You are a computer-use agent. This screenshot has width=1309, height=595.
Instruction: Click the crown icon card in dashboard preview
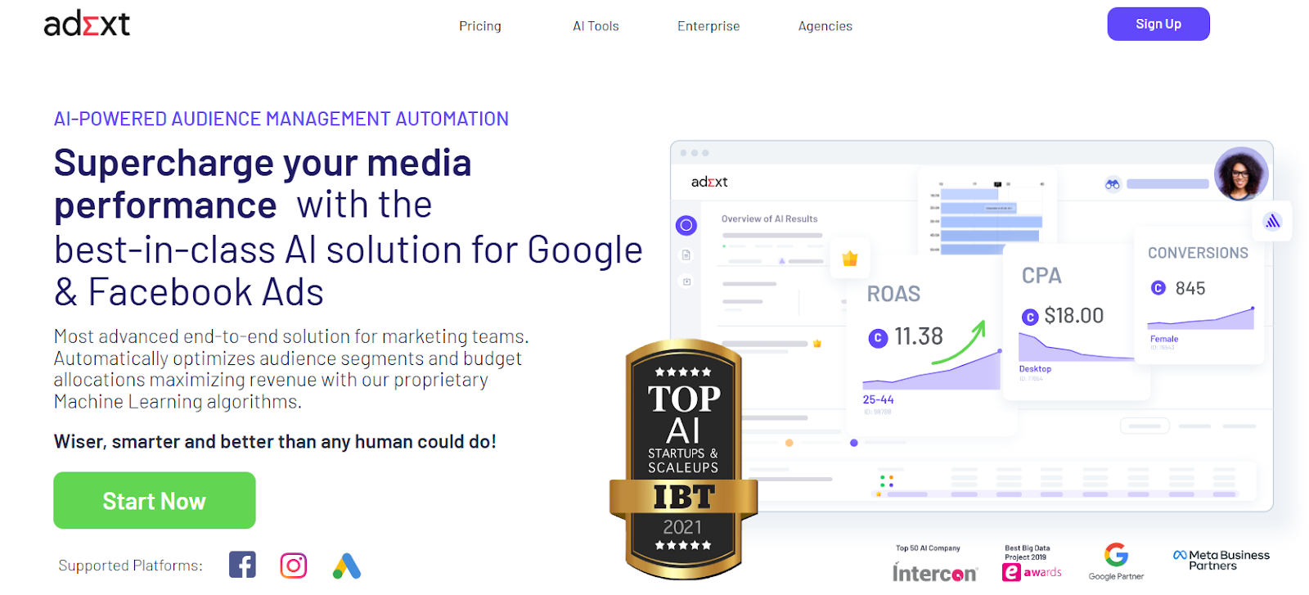click(850, 259)
